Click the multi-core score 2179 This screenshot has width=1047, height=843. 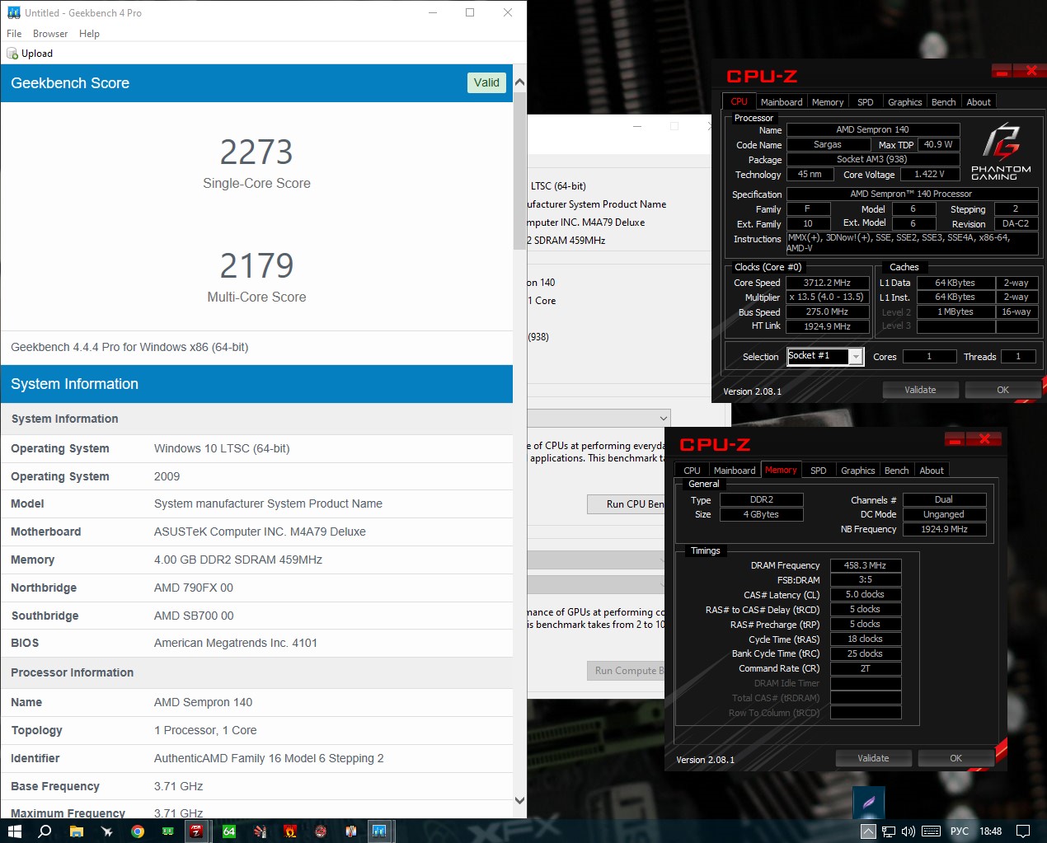(x=256, y=266)
